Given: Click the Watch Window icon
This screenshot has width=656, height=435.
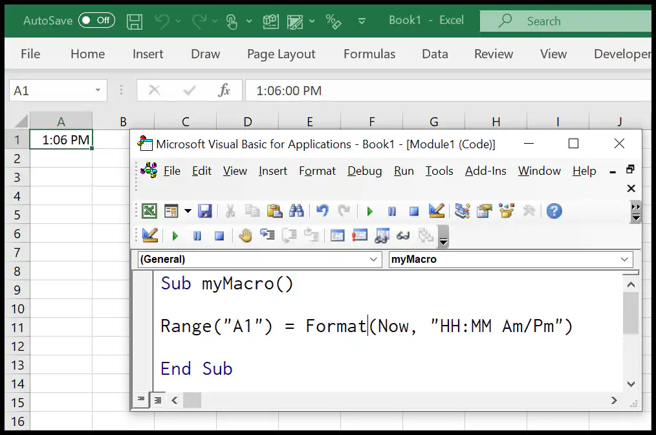Looking at the screenshot, I should point(381,236).
